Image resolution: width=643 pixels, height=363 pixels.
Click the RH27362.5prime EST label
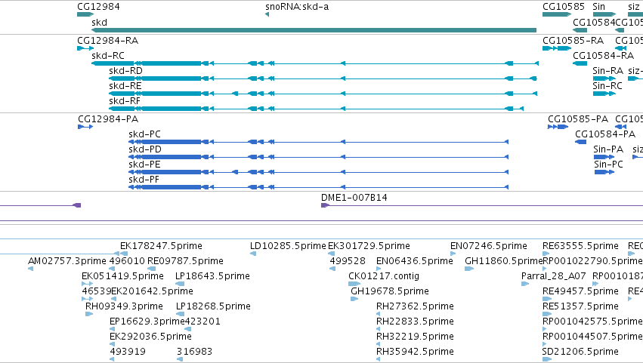pos(415,307)
